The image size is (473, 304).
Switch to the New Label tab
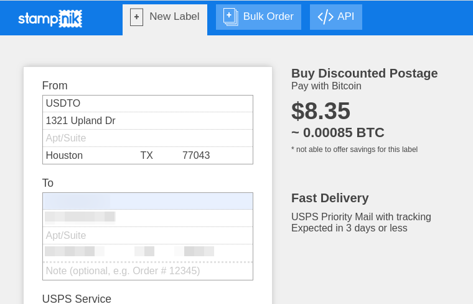pos(165,20)
